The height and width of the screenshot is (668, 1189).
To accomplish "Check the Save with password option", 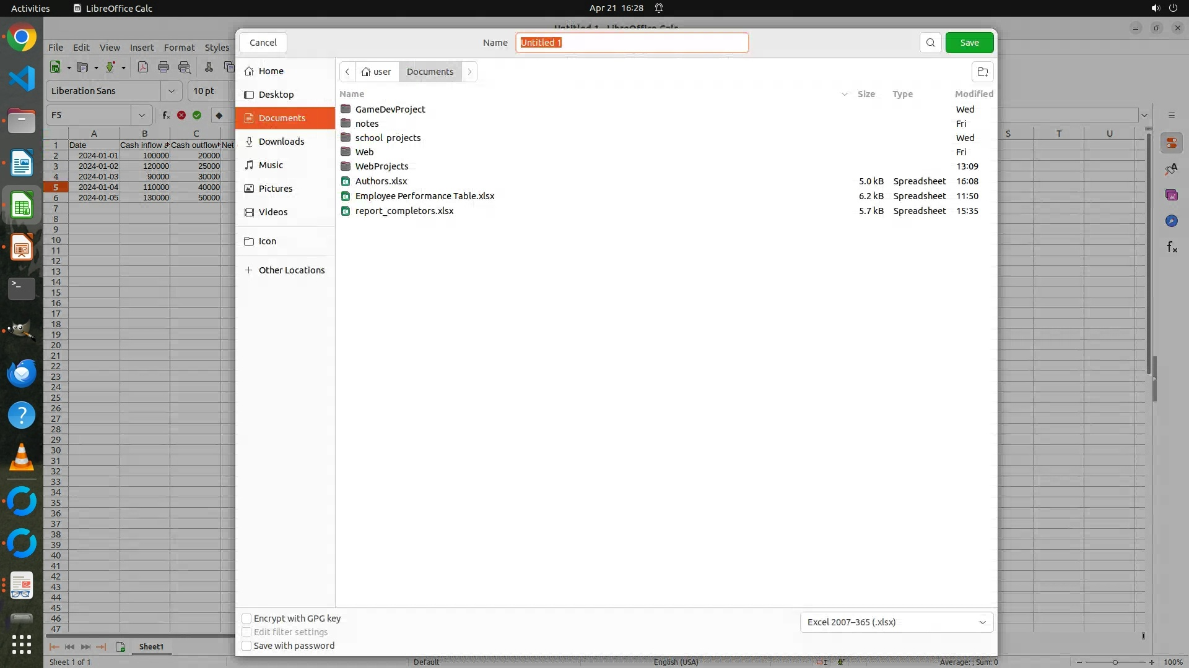I will coord(246,646).
